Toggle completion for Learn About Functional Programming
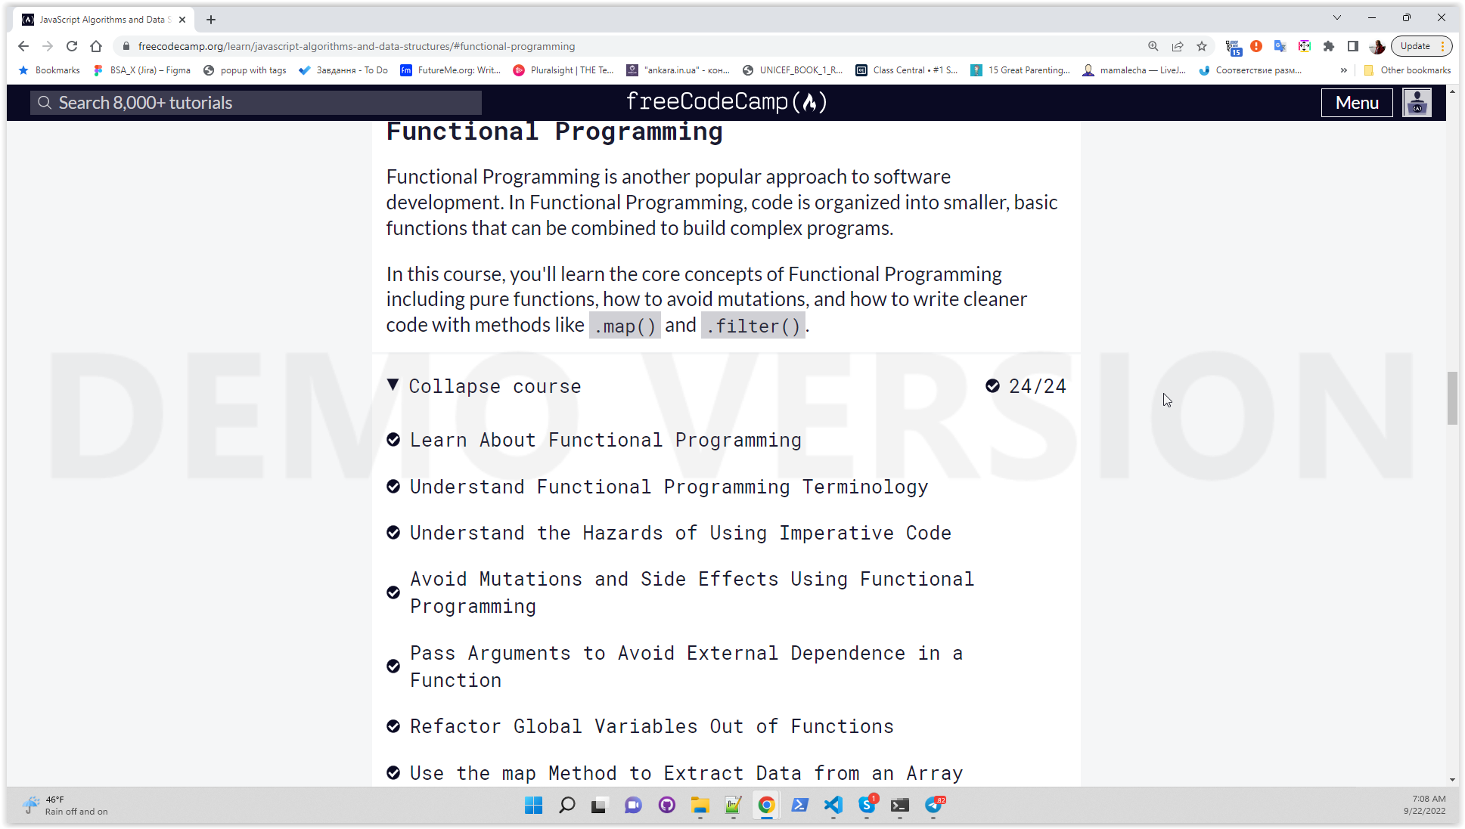This screenshot has height=829, width=1465. click(393, 439)
